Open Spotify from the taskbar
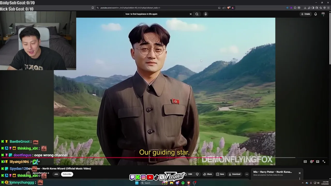The image size is (331, 186). pyautogui.click(x=183, y=183)
